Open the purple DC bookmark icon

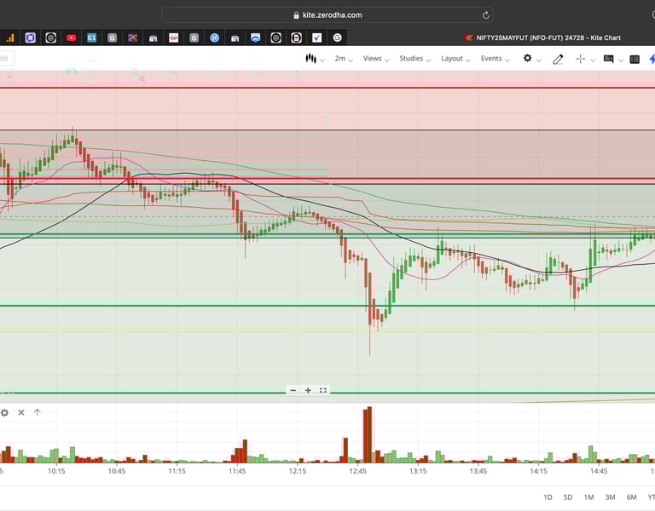coord(132,38)
